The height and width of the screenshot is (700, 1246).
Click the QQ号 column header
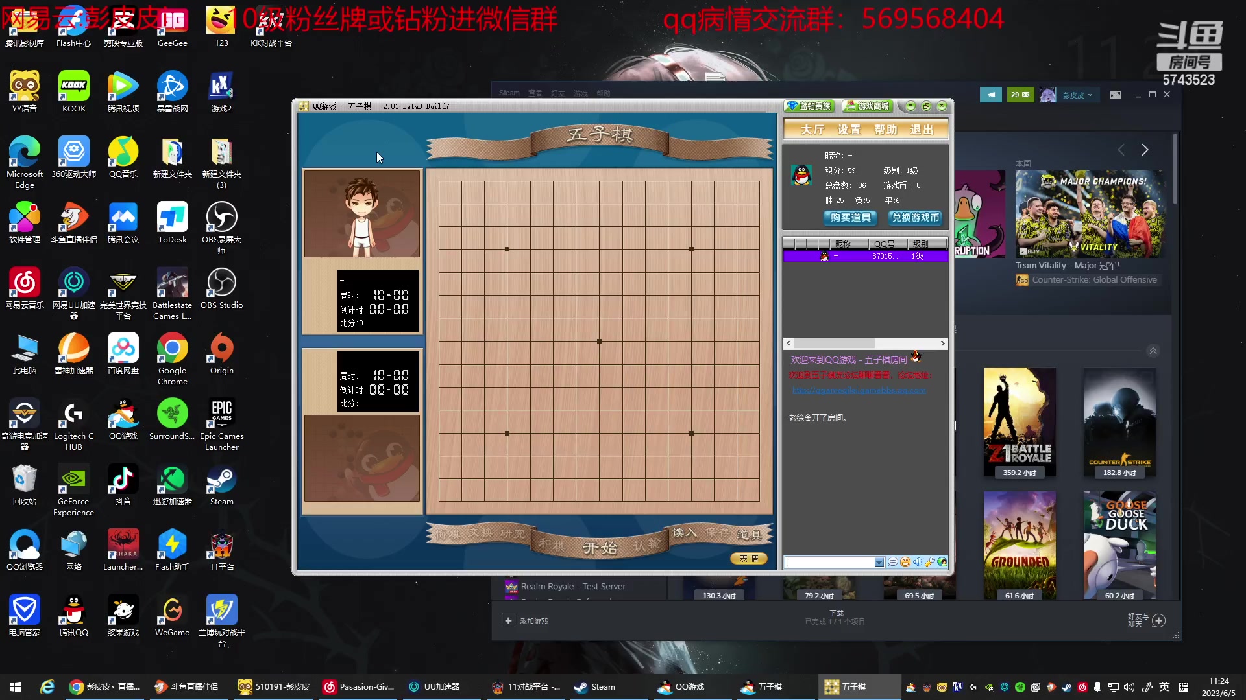pyautogui.click(x=884, y=244)
